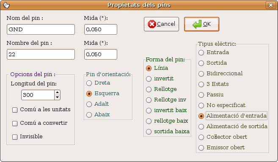
Task: Choose Emissor obert electrical type
Action: point(201,148)
